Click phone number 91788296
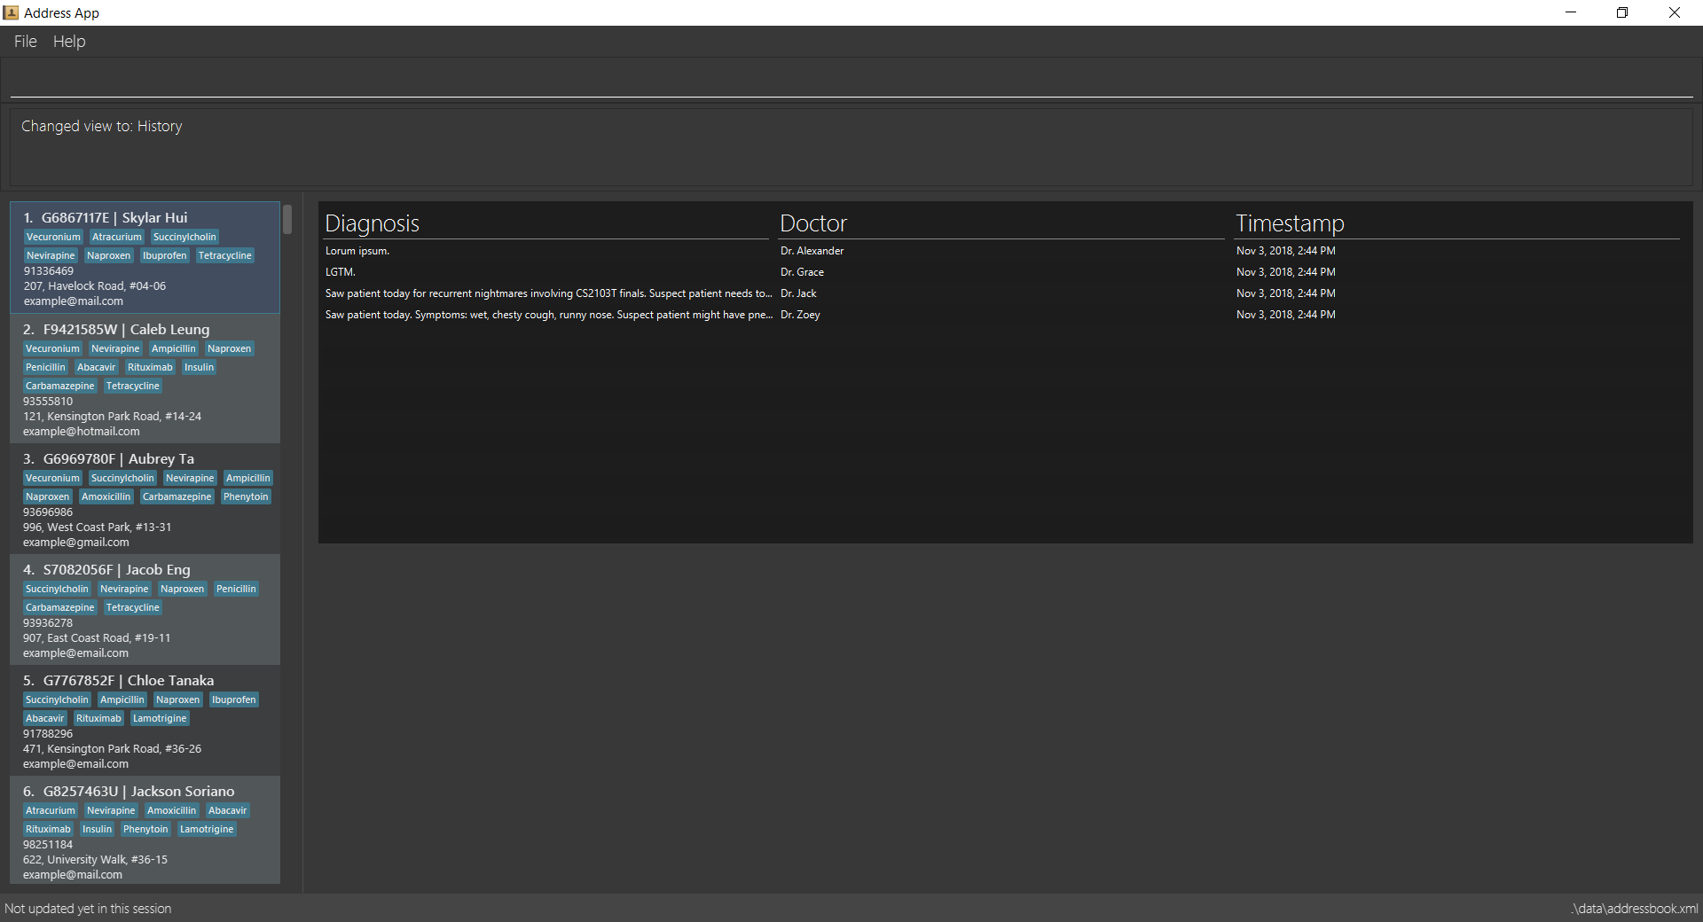Image resolution: width=1703 pixels, height=922 pixels. click(48, 734)
